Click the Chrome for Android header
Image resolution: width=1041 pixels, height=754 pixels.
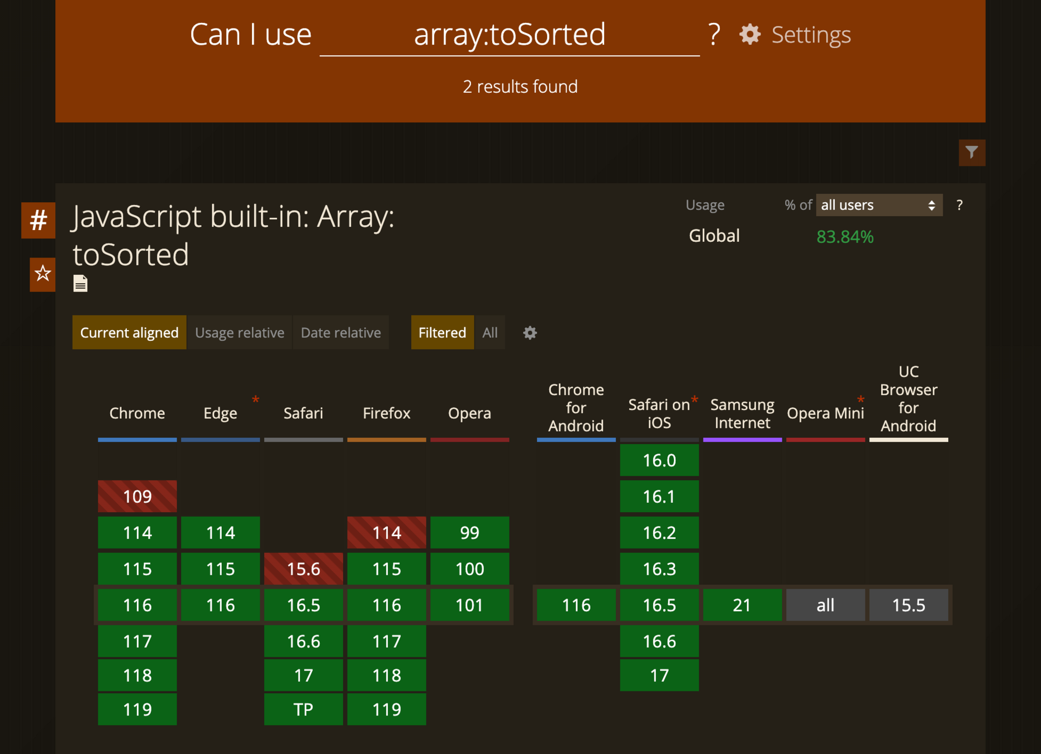click(576, 408)
